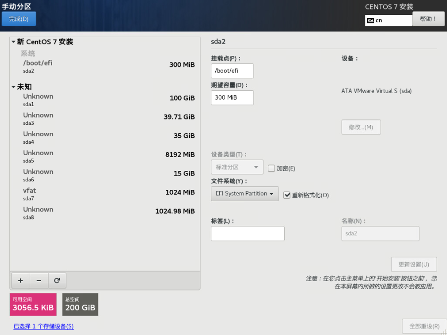Click the pink 可用空间 available space box
Image resolution: width=447 pixels, height=335 pixels.
pyautogui.click(x=33, y=304)
